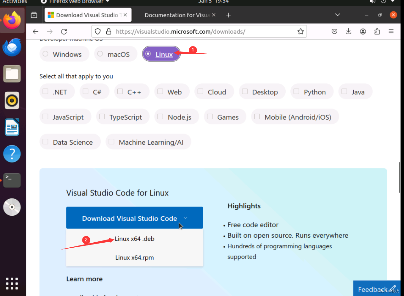Click the back navigation arrow
The image size is (404, 296).
tap(35, 31)
